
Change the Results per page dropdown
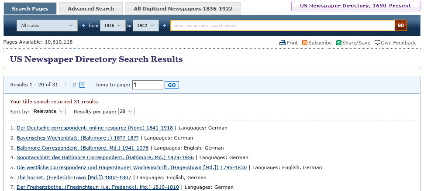point(126,112)
